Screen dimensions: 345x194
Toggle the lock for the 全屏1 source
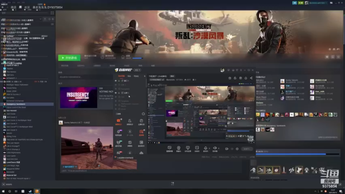pos(119,93)
